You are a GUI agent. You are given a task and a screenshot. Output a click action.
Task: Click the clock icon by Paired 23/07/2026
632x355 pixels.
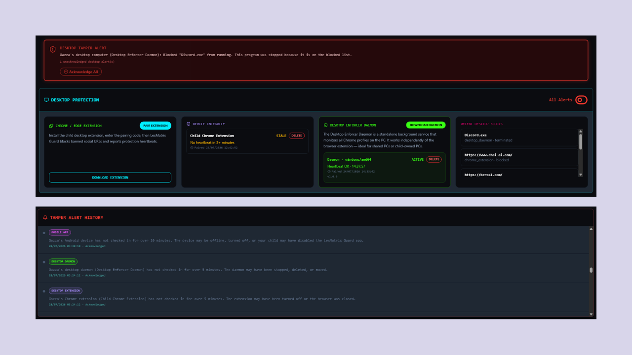pos(192,147)
